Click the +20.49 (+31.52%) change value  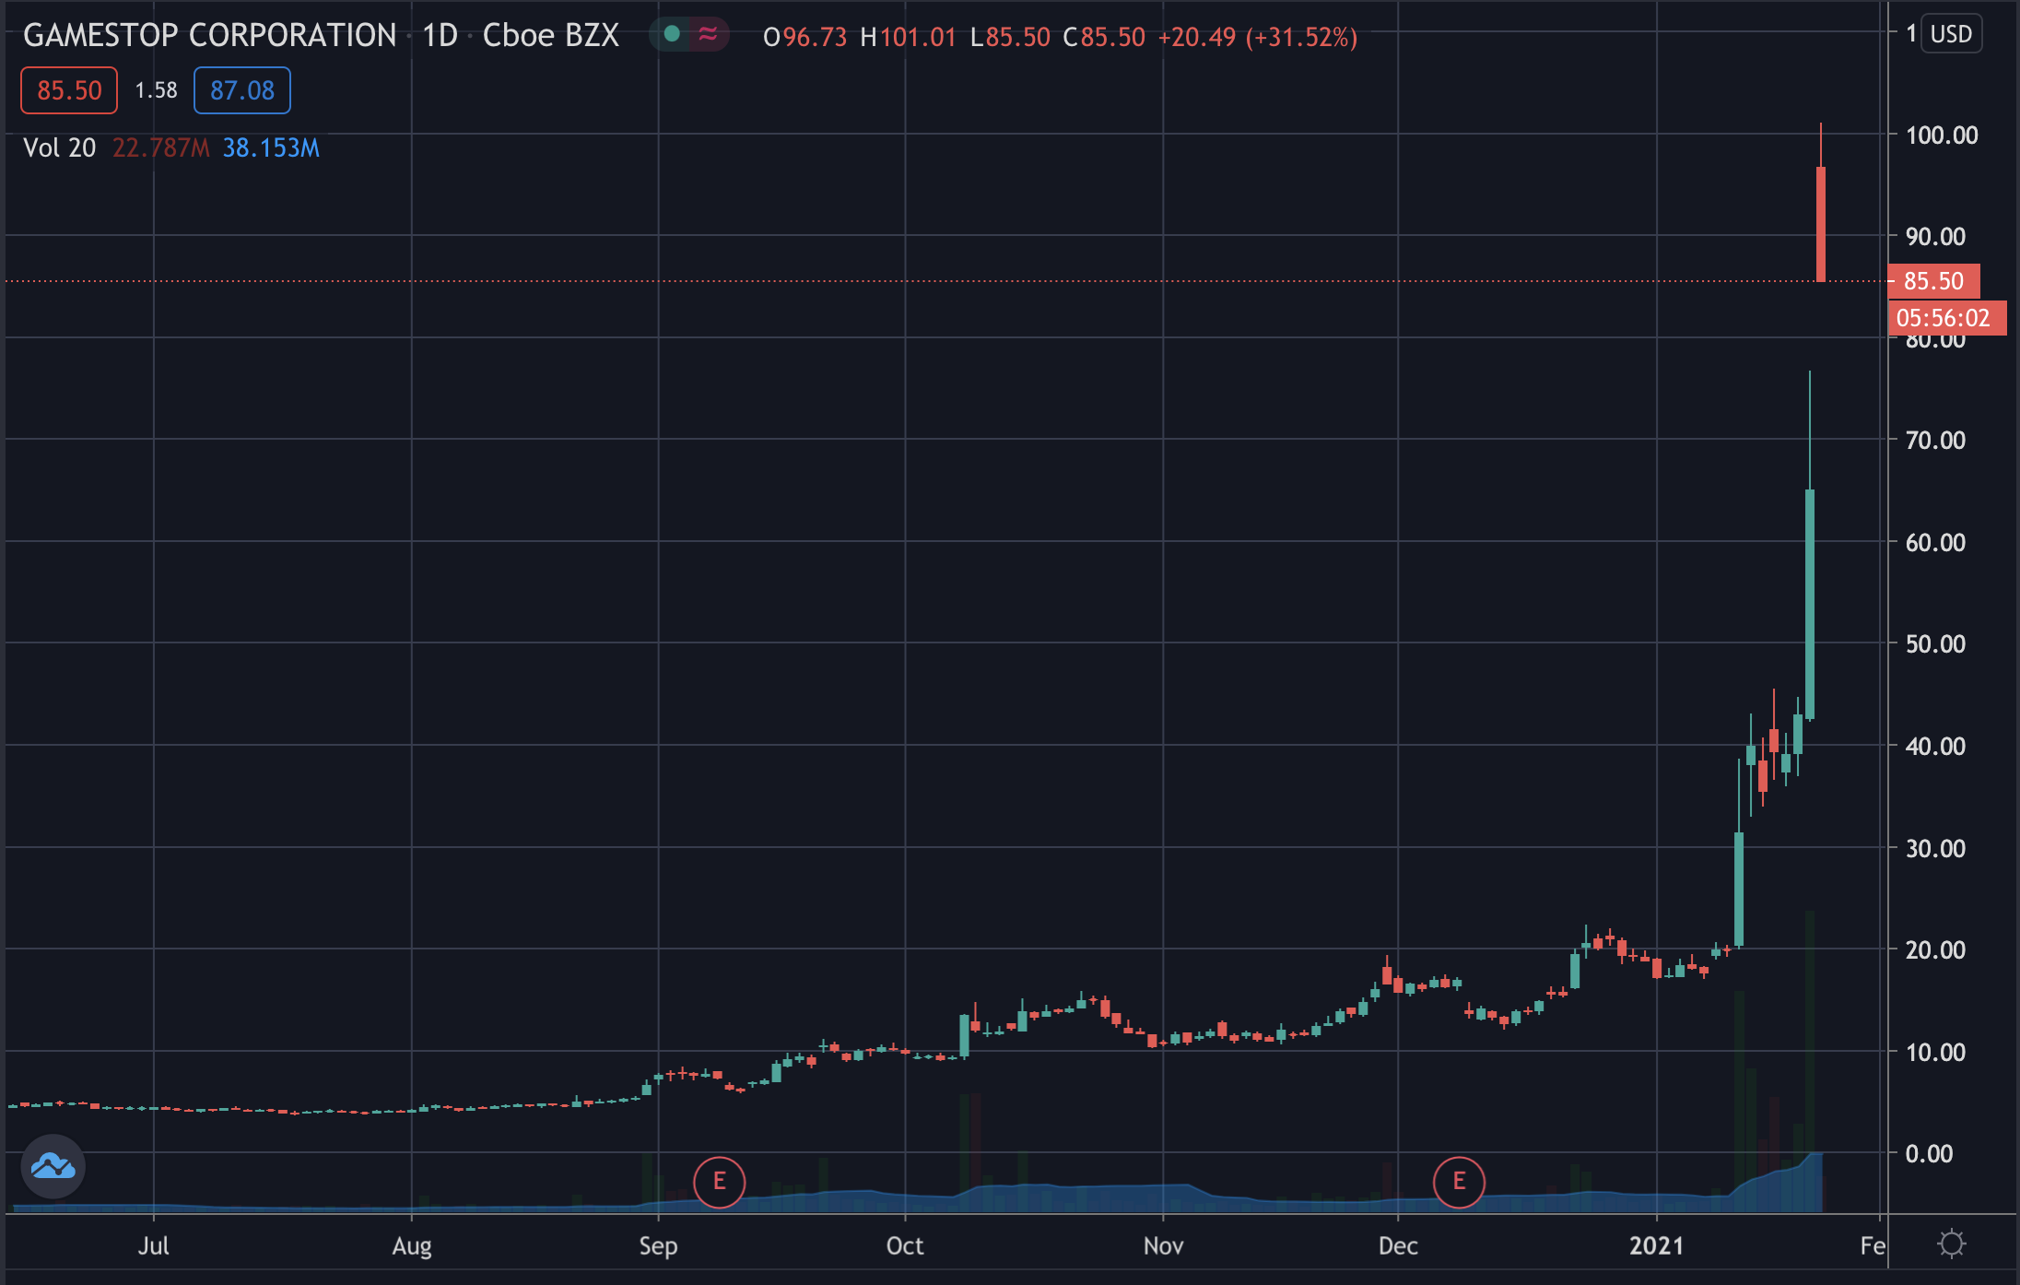point(1257,37)
